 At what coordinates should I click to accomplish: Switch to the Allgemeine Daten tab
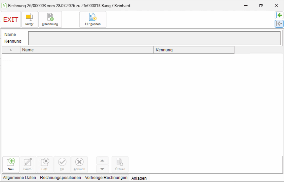coord(19,178)
